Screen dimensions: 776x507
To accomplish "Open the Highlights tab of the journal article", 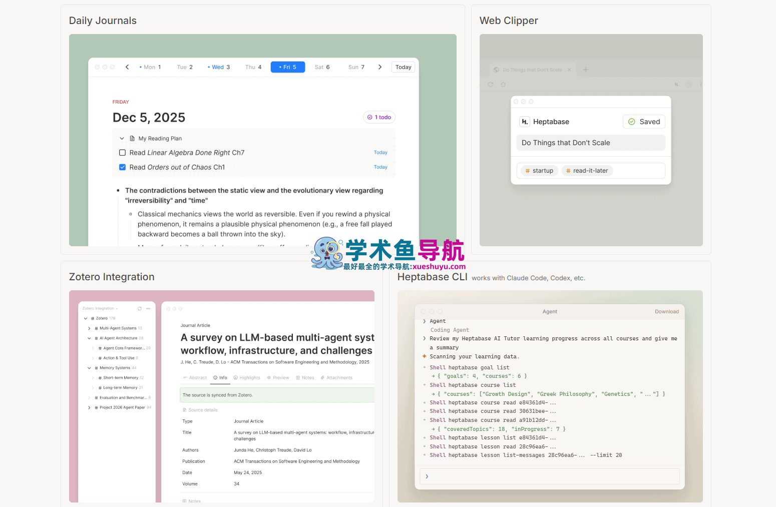I will coord(247,378).
